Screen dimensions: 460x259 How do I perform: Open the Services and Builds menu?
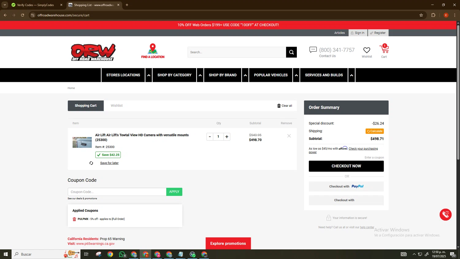[324, 75]
